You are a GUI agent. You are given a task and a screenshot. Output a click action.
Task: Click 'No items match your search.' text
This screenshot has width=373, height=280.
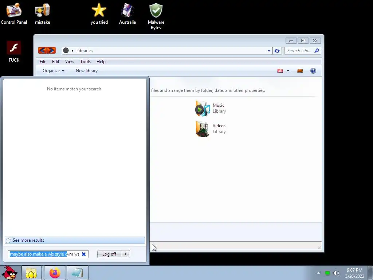[x=74, y=89]
